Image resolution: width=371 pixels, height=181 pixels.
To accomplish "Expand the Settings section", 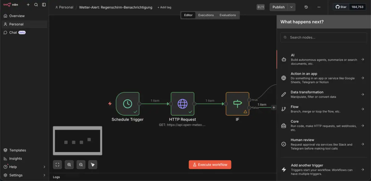I will pos(25,175).
